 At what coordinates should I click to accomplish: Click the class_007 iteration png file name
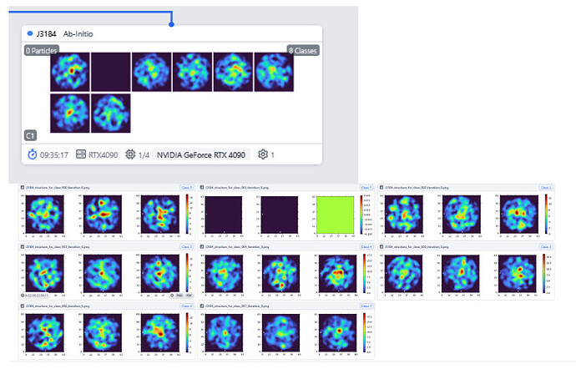[x=237, y=306]
